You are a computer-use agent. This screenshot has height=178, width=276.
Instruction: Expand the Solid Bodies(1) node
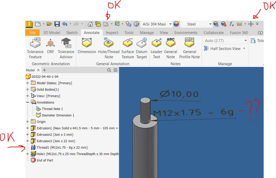28,90
